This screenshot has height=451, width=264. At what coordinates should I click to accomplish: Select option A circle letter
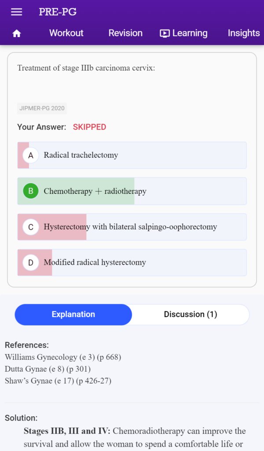point(31,155)
